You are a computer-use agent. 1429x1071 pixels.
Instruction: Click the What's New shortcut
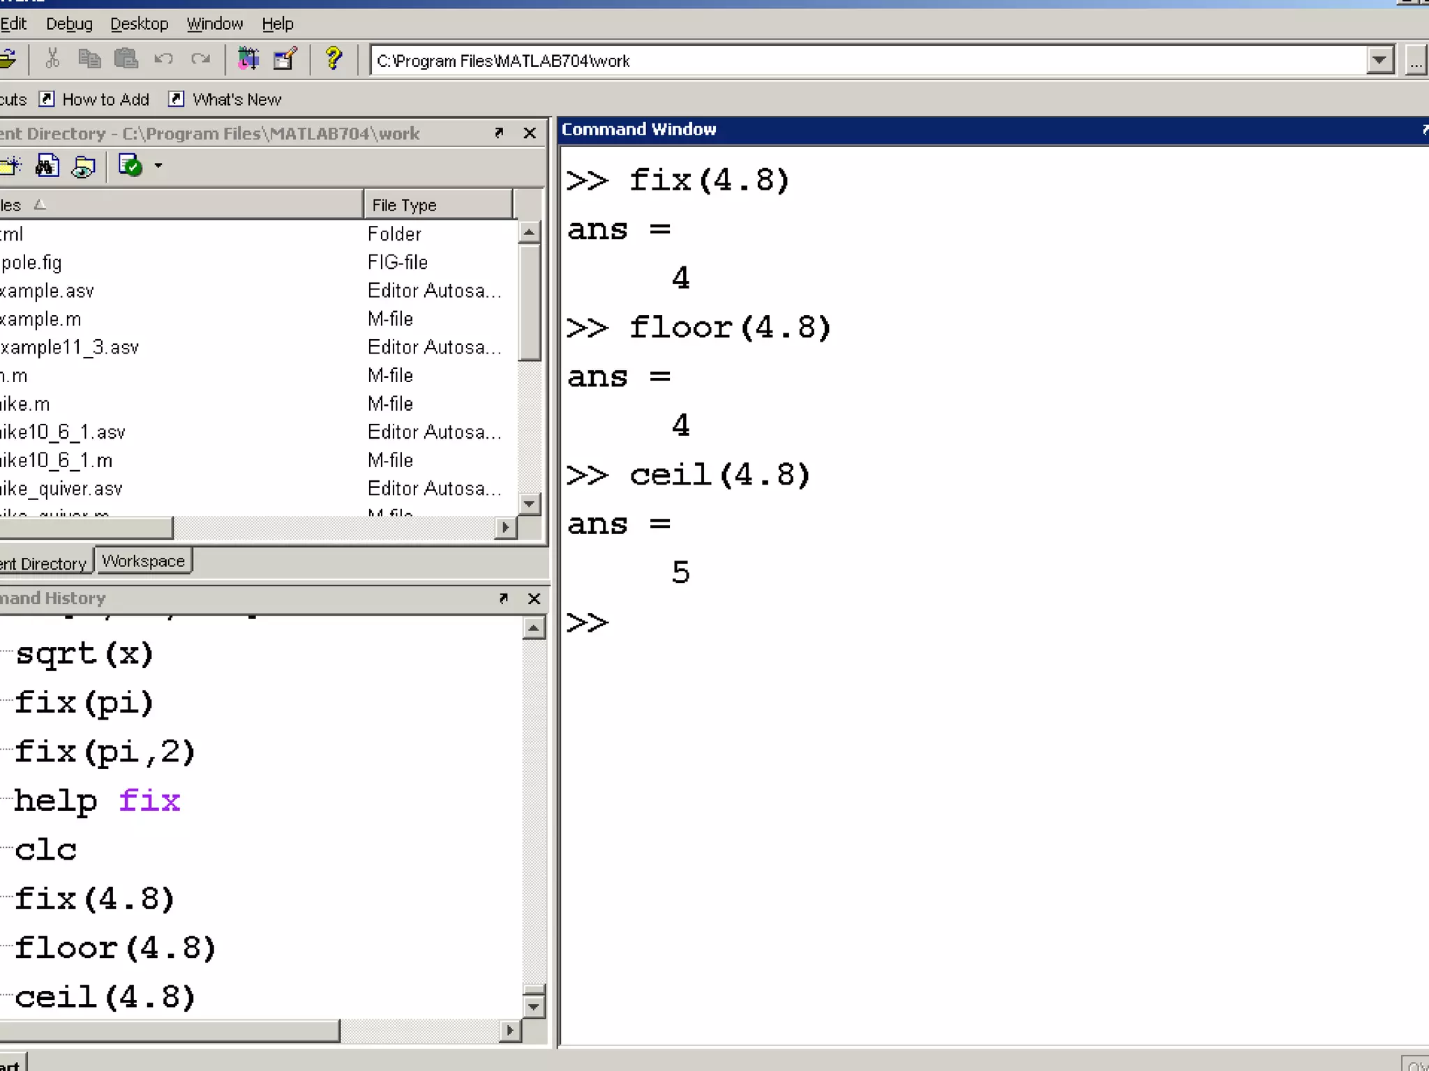tap(236, 100)
